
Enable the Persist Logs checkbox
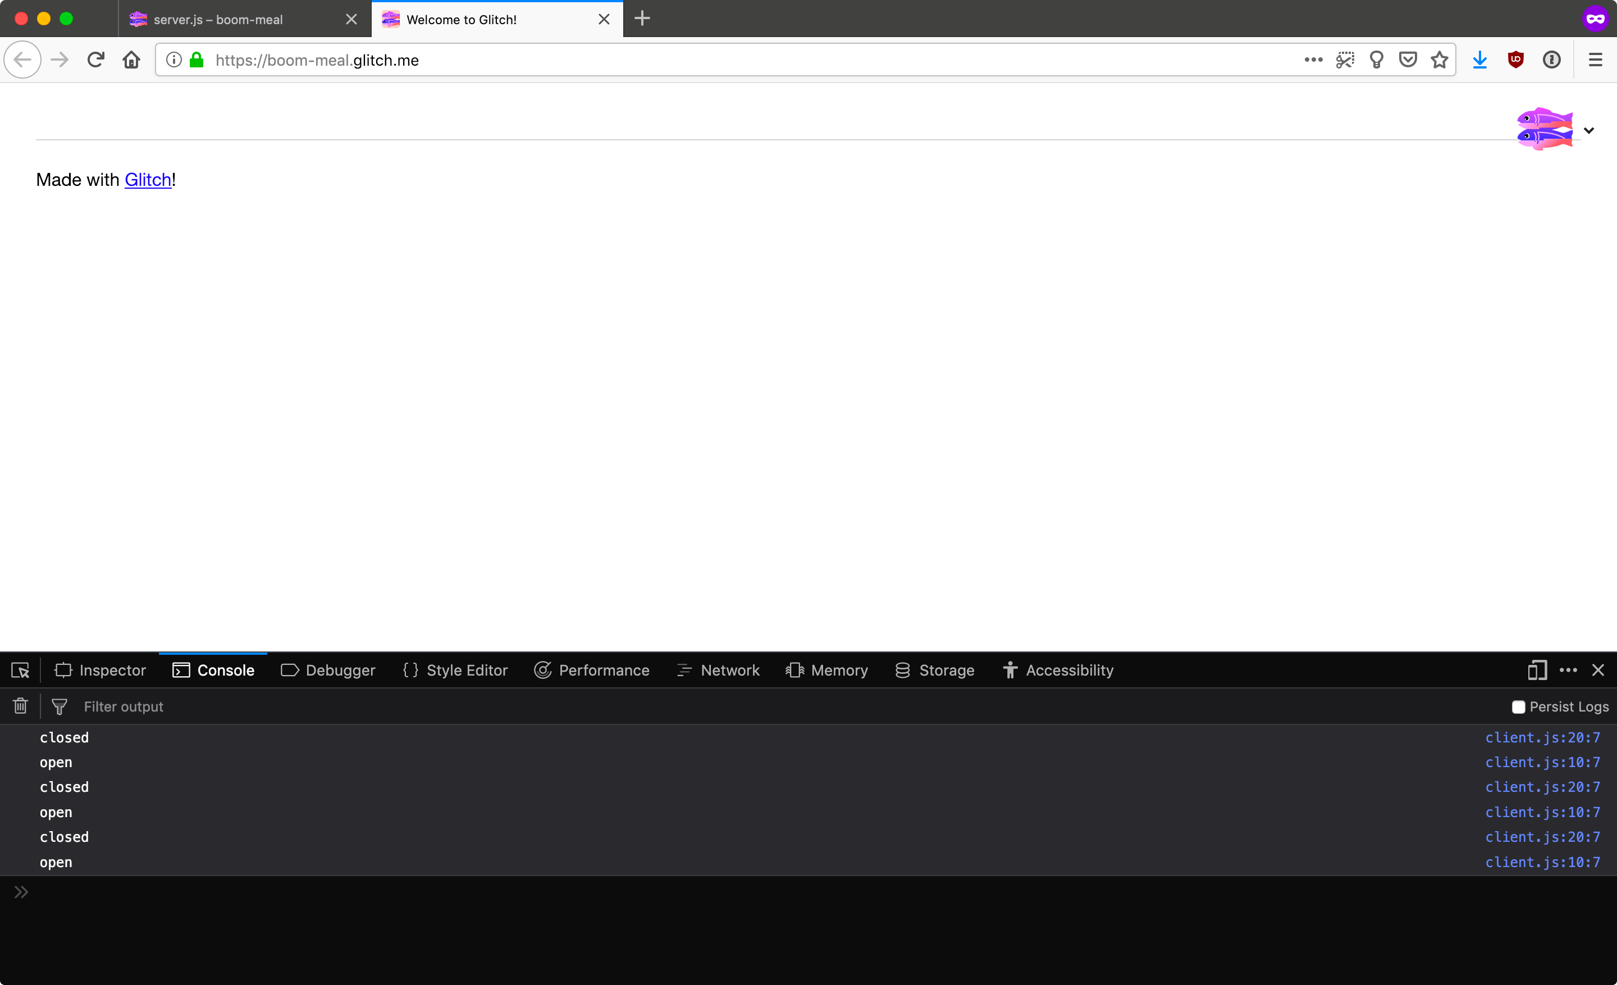1518,707
